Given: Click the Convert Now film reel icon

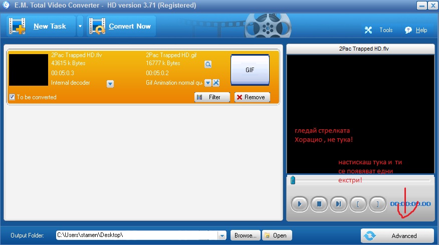Looking at the screenshot, I should [x=97, y=26].
